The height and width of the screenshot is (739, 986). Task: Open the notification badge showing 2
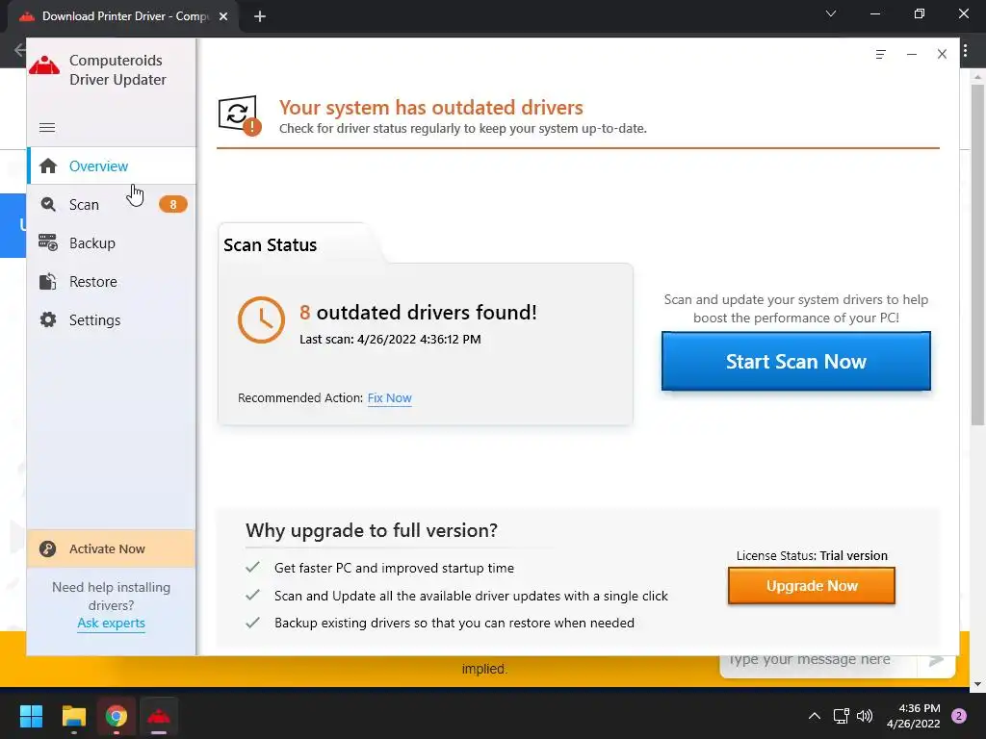pos(959,716)
